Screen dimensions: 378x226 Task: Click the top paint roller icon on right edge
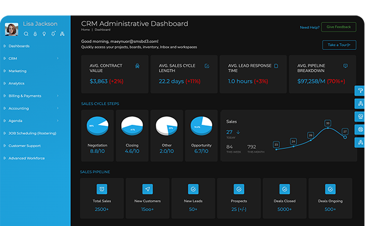360,91
